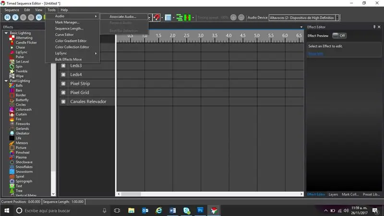Viewport: 384px width, 216px height.
Task: Select the Pinwheel effect
Action: (22, 152)
